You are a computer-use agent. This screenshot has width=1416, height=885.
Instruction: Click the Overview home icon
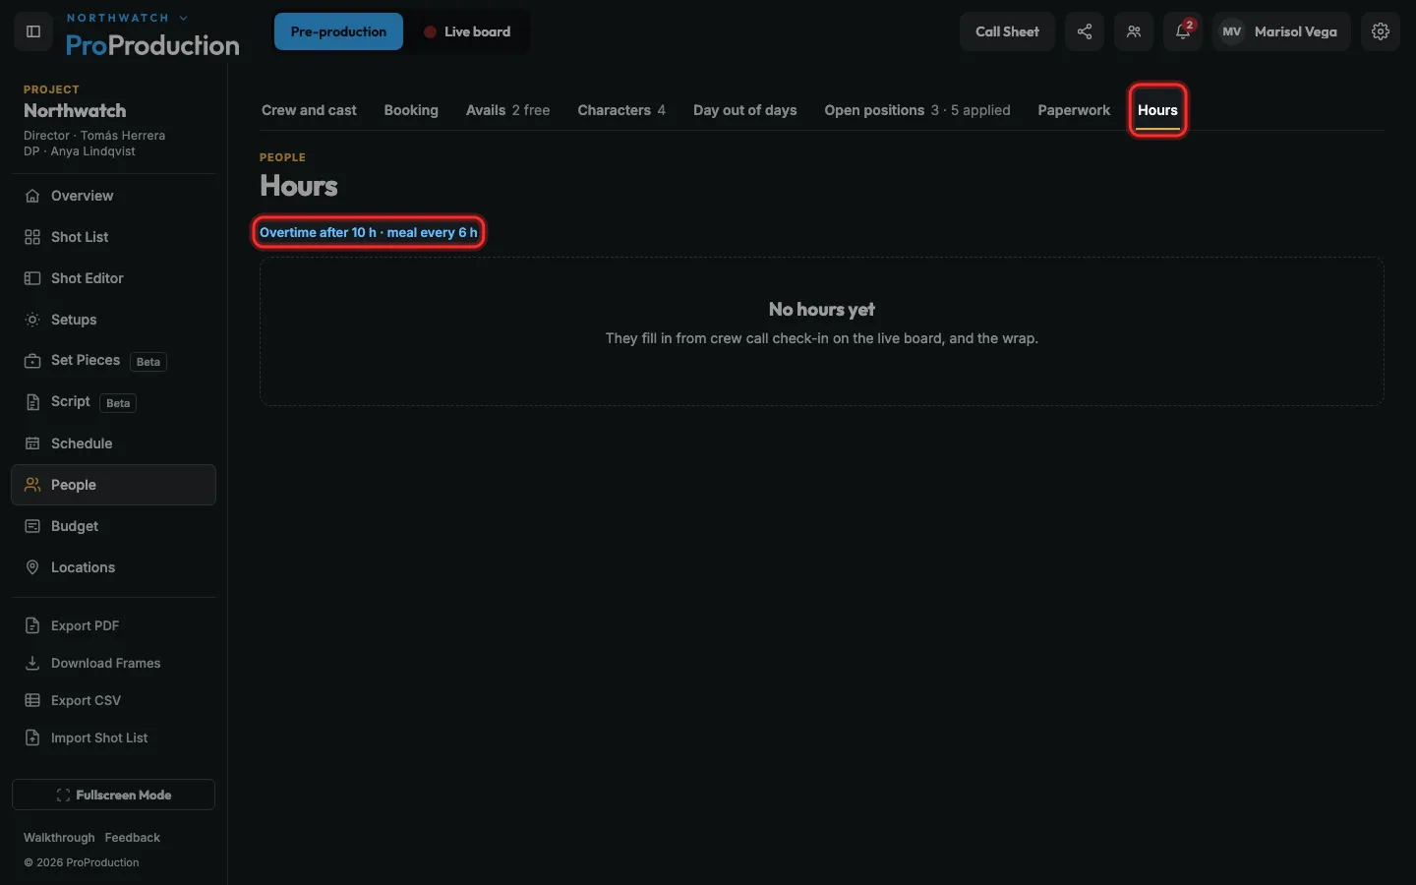32,196
